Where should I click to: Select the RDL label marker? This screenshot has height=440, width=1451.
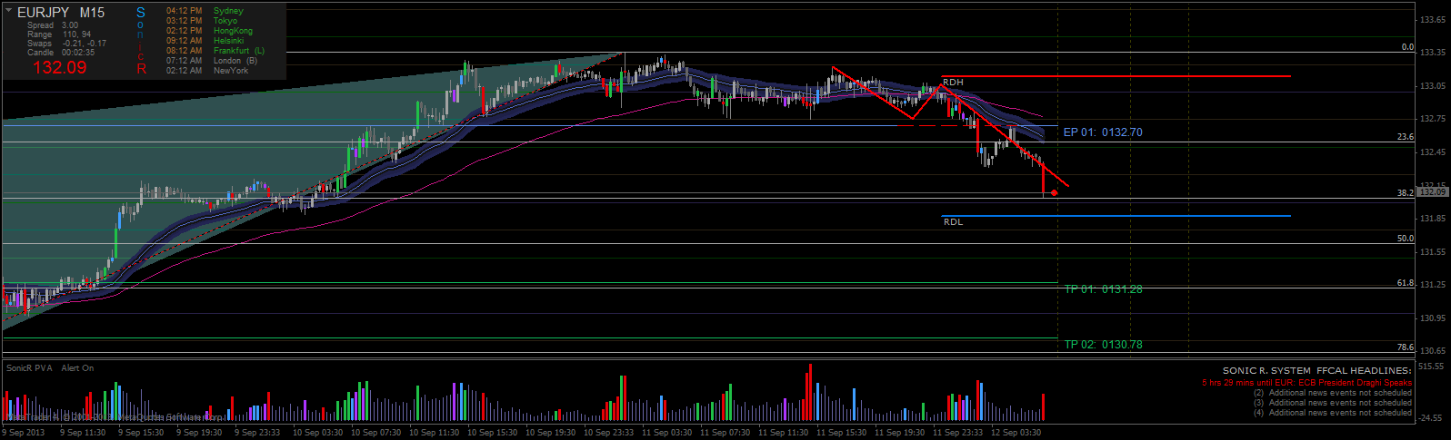pyautogui.click(x=953, y=222)
